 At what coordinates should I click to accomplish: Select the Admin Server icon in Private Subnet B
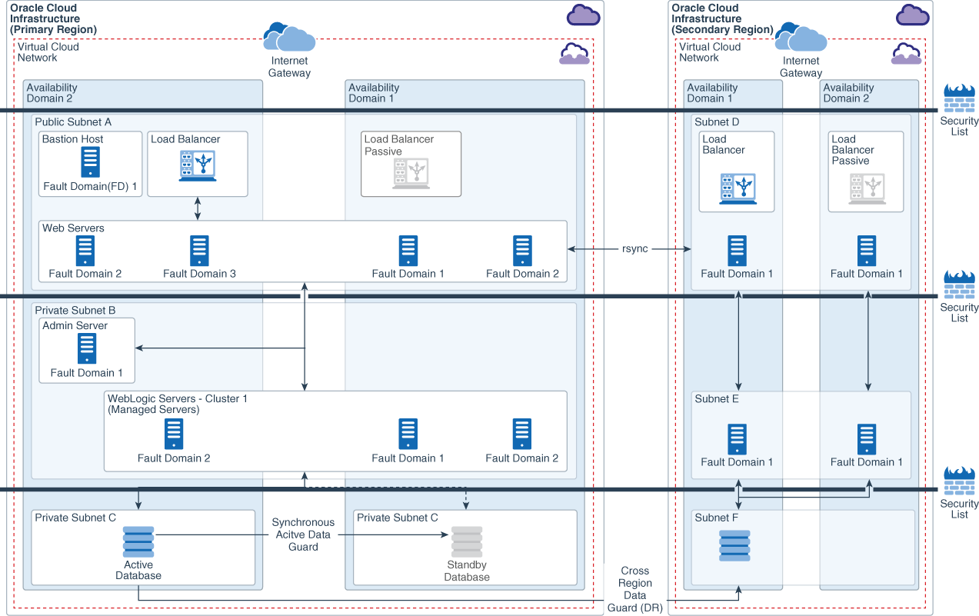[86, 348]
